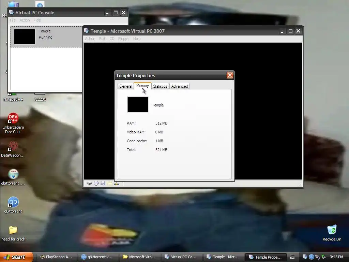Select the qbittorrent installer desktop icon

click(13, 177)
